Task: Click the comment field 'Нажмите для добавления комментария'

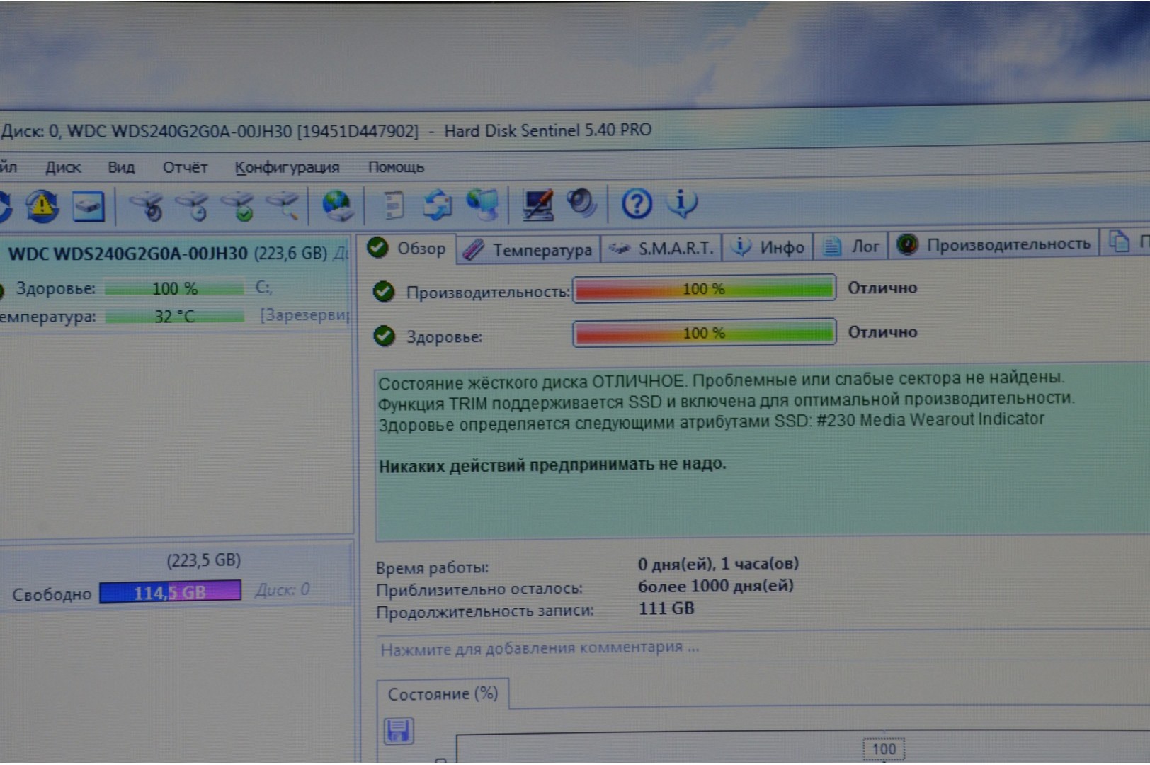Action: coord(540,648)
